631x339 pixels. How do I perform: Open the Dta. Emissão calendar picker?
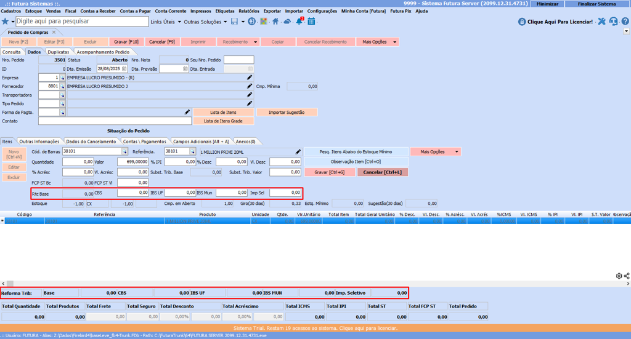click(x=124, y=69)
